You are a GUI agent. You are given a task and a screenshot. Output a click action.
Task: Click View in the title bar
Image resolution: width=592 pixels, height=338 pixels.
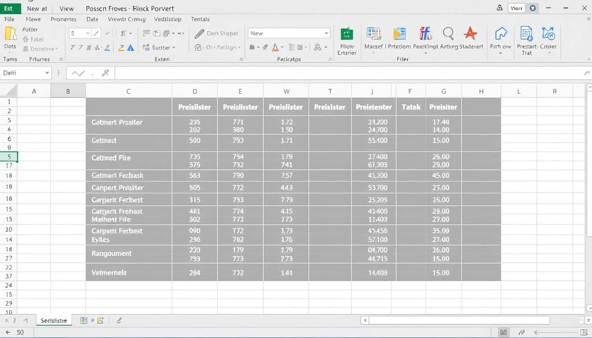point(67,8)
